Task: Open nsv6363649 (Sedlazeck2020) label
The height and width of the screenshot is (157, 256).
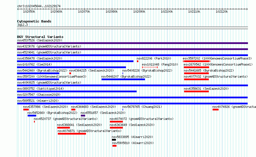Action: click(132, 125)
